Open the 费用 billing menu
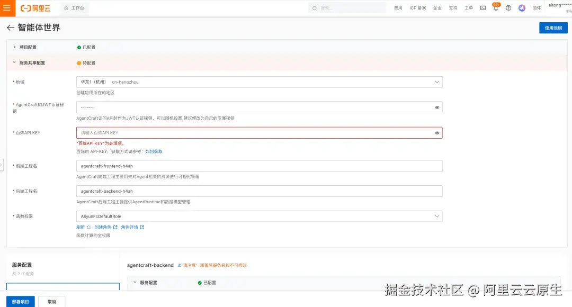 pyautogui.click(x=398, y=8)
